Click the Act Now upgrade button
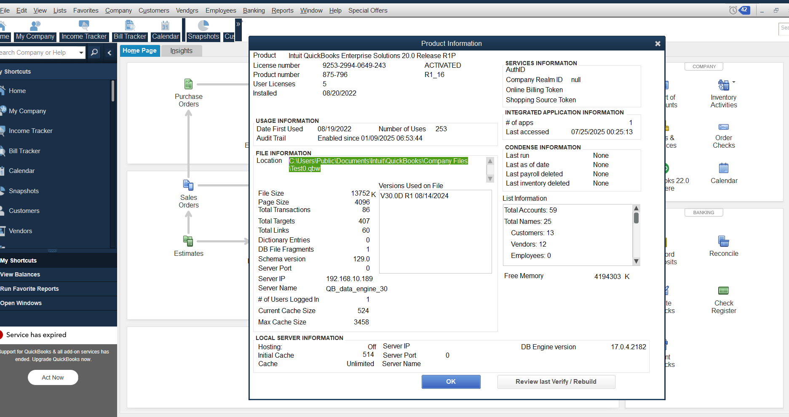Screen dimensions: 789x417 click(53, 377)
